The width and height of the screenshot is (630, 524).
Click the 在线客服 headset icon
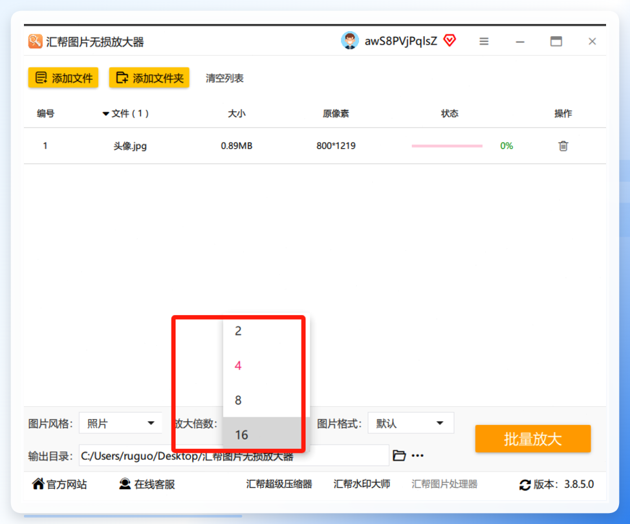(125, 484)
